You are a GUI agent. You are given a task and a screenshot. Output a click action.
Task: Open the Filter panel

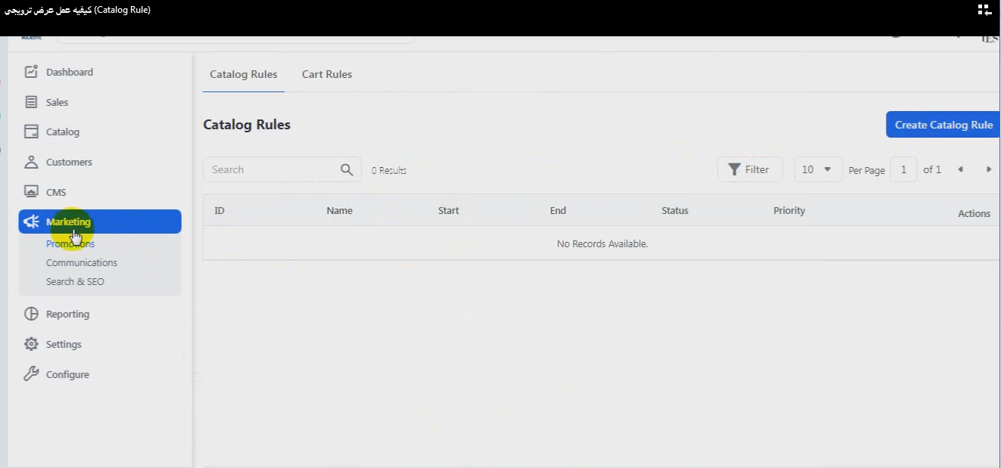(x=749, y=170)
